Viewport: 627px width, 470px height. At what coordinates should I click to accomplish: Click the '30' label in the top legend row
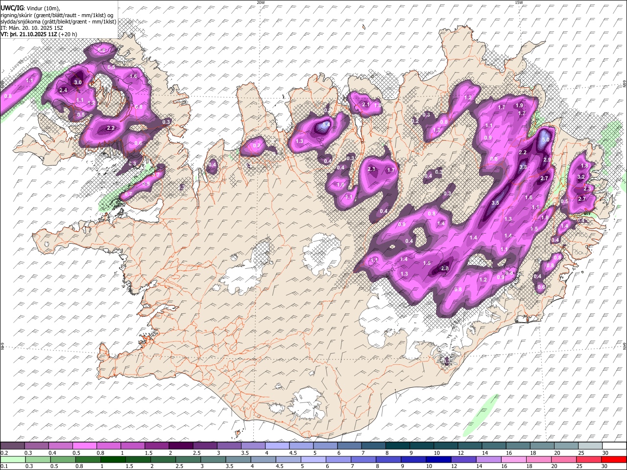click(605, 453)
